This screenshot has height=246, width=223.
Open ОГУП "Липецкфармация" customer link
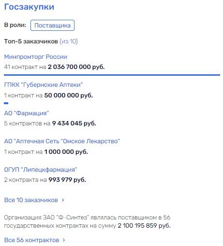click(41, 170)
